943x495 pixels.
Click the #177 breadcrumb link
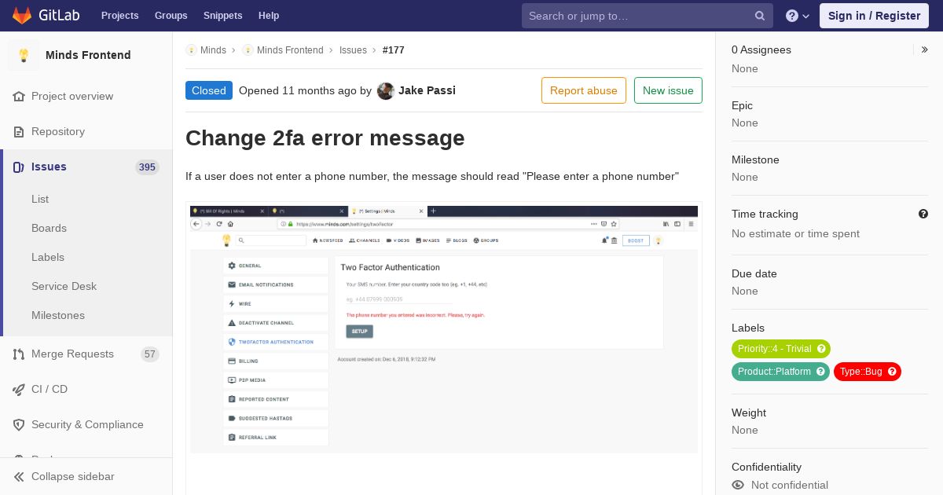coord(394,49)
